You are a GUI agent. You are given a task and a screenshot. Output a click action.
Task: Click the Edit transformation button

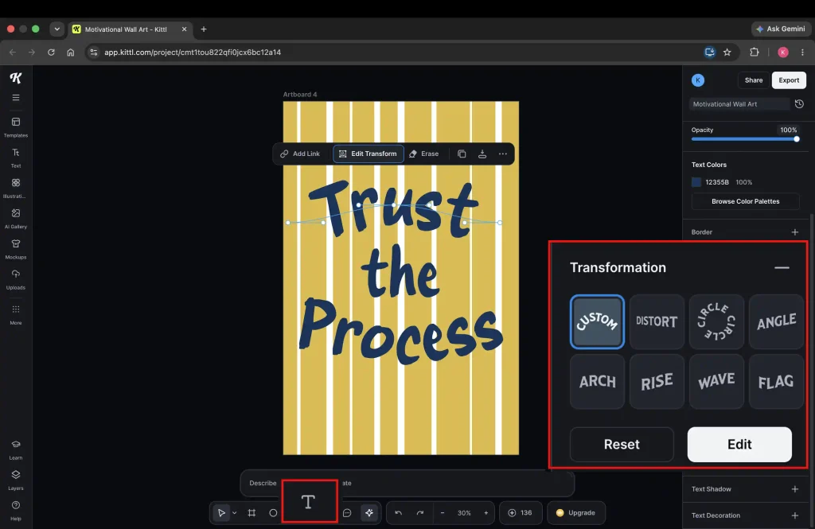(739, 445)
